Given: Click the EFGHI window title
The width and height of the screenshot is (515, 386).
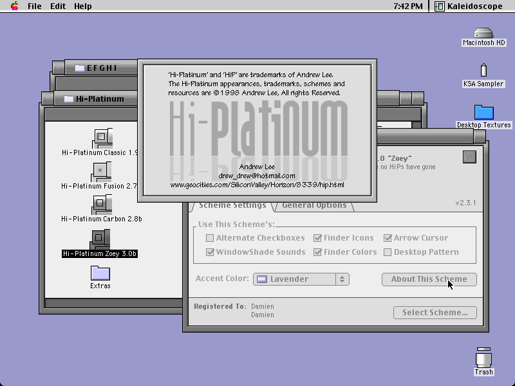Looking at the screenshot, I should (102, 68).
